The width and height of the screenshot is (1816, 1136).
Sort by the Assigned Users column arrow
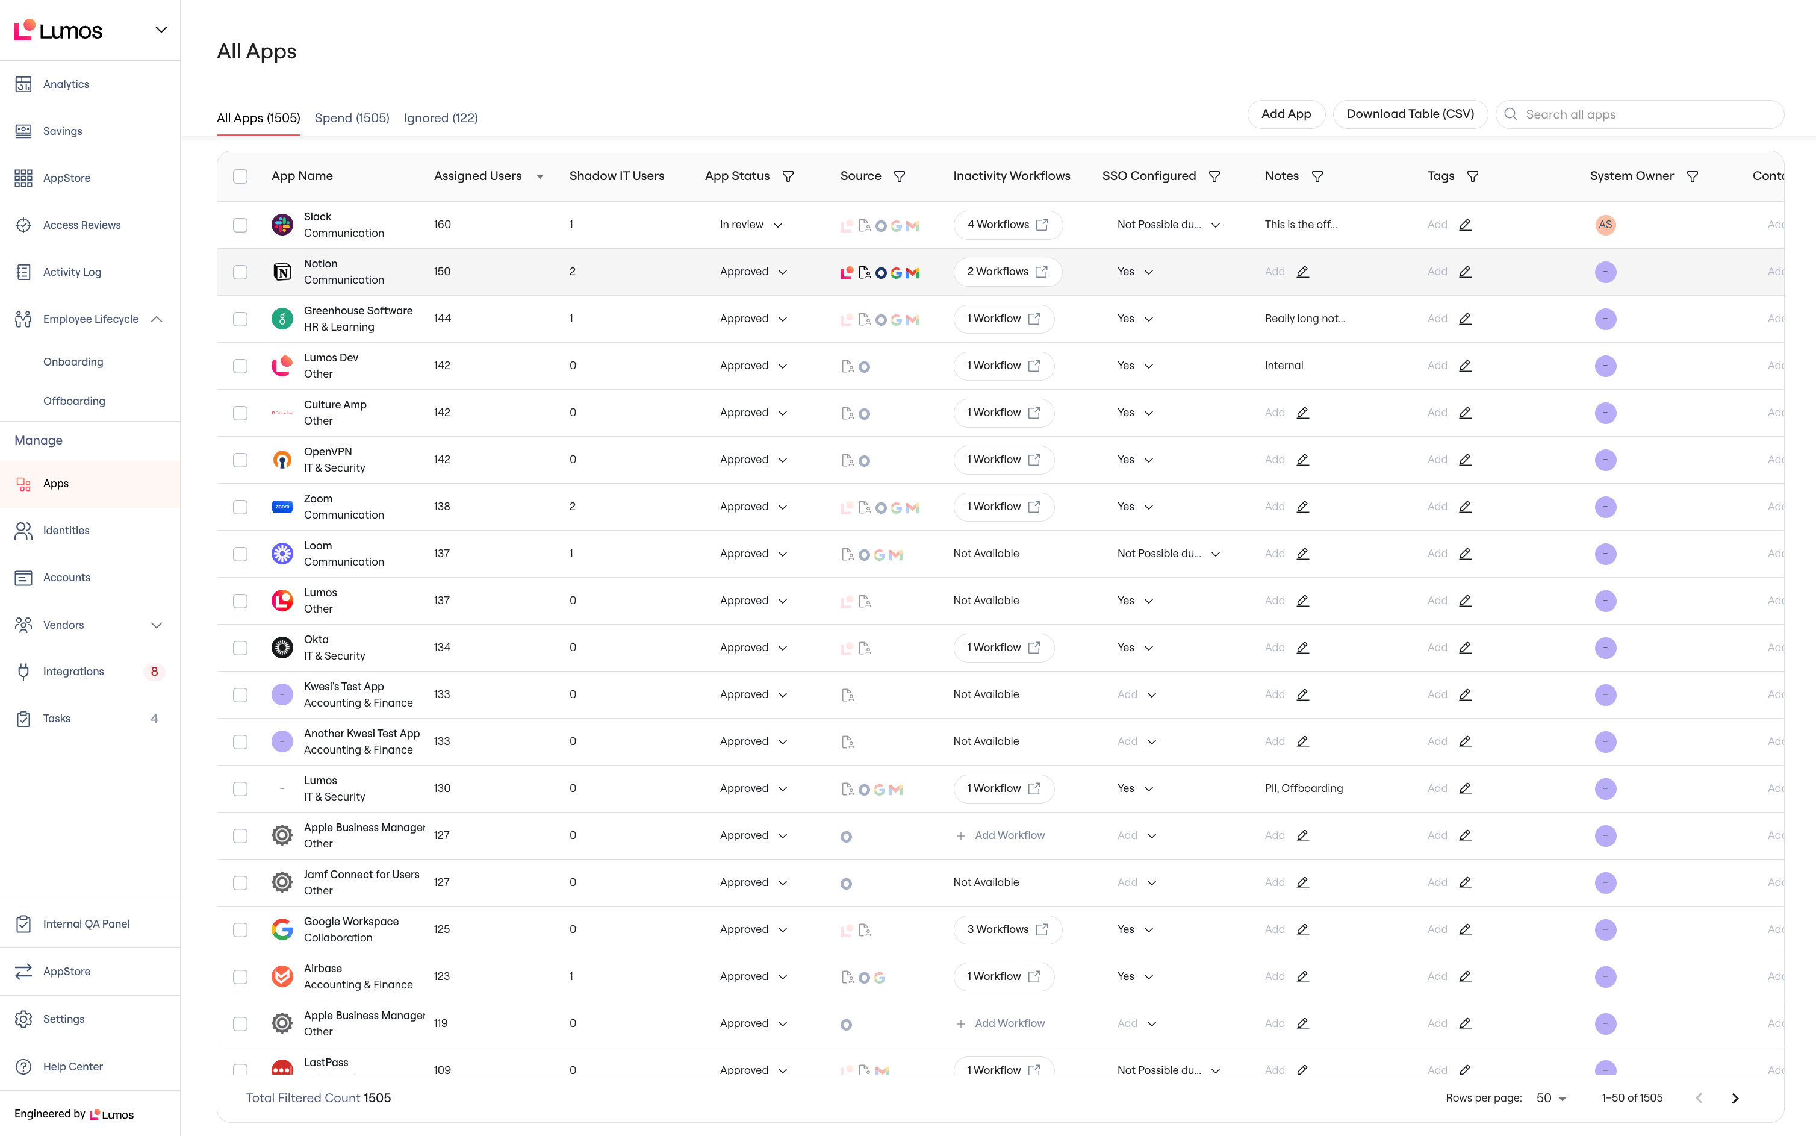click(540, 176)
